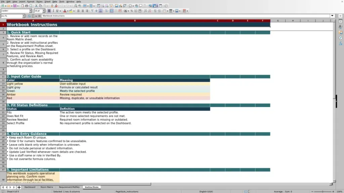Click the Copy icon
344x193 pixels.
point(40,6)
